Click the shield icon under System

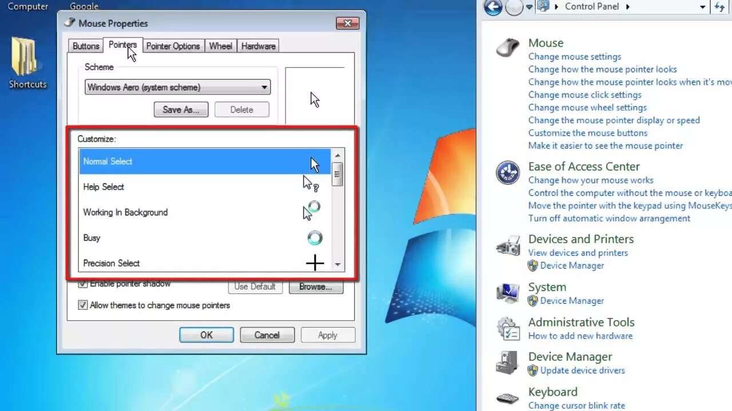[532, 301]
